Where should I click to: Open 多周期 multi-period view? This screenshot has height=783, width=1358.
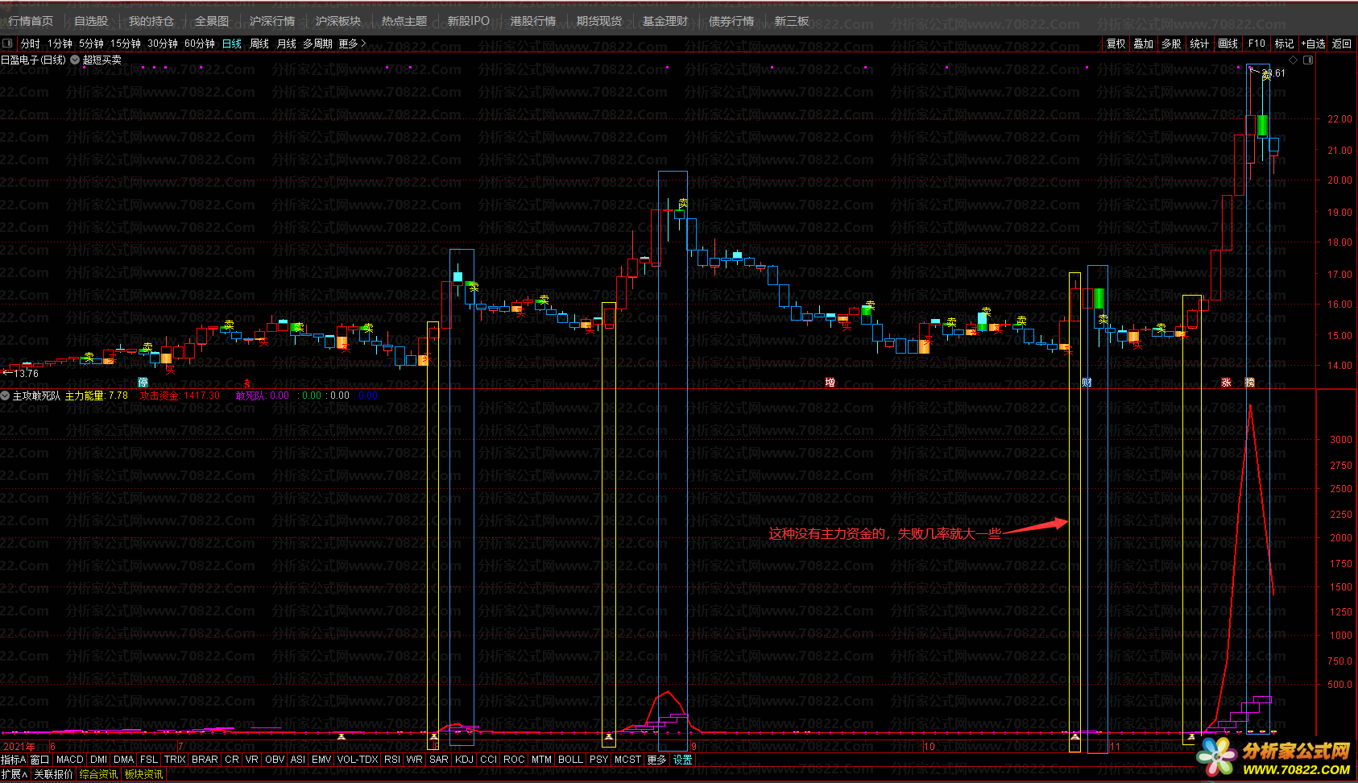pyautogui.click(x=317, y=43)
